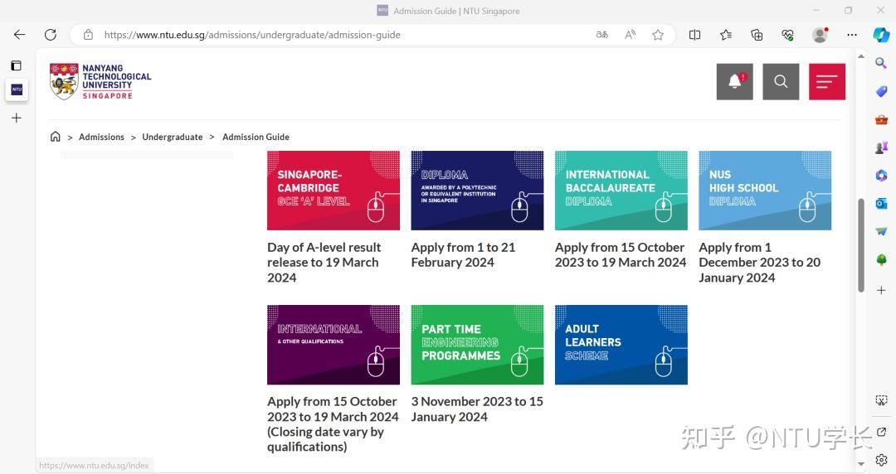896x474 pixels.
Task: Add this page to favorites
Action: click(658, 35)
